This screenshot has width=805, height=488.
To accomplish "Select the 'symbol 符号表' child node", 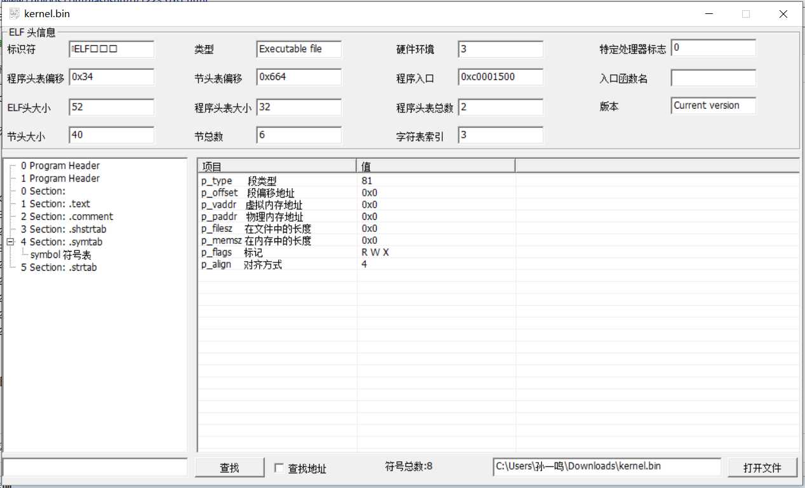I will 60,254.
